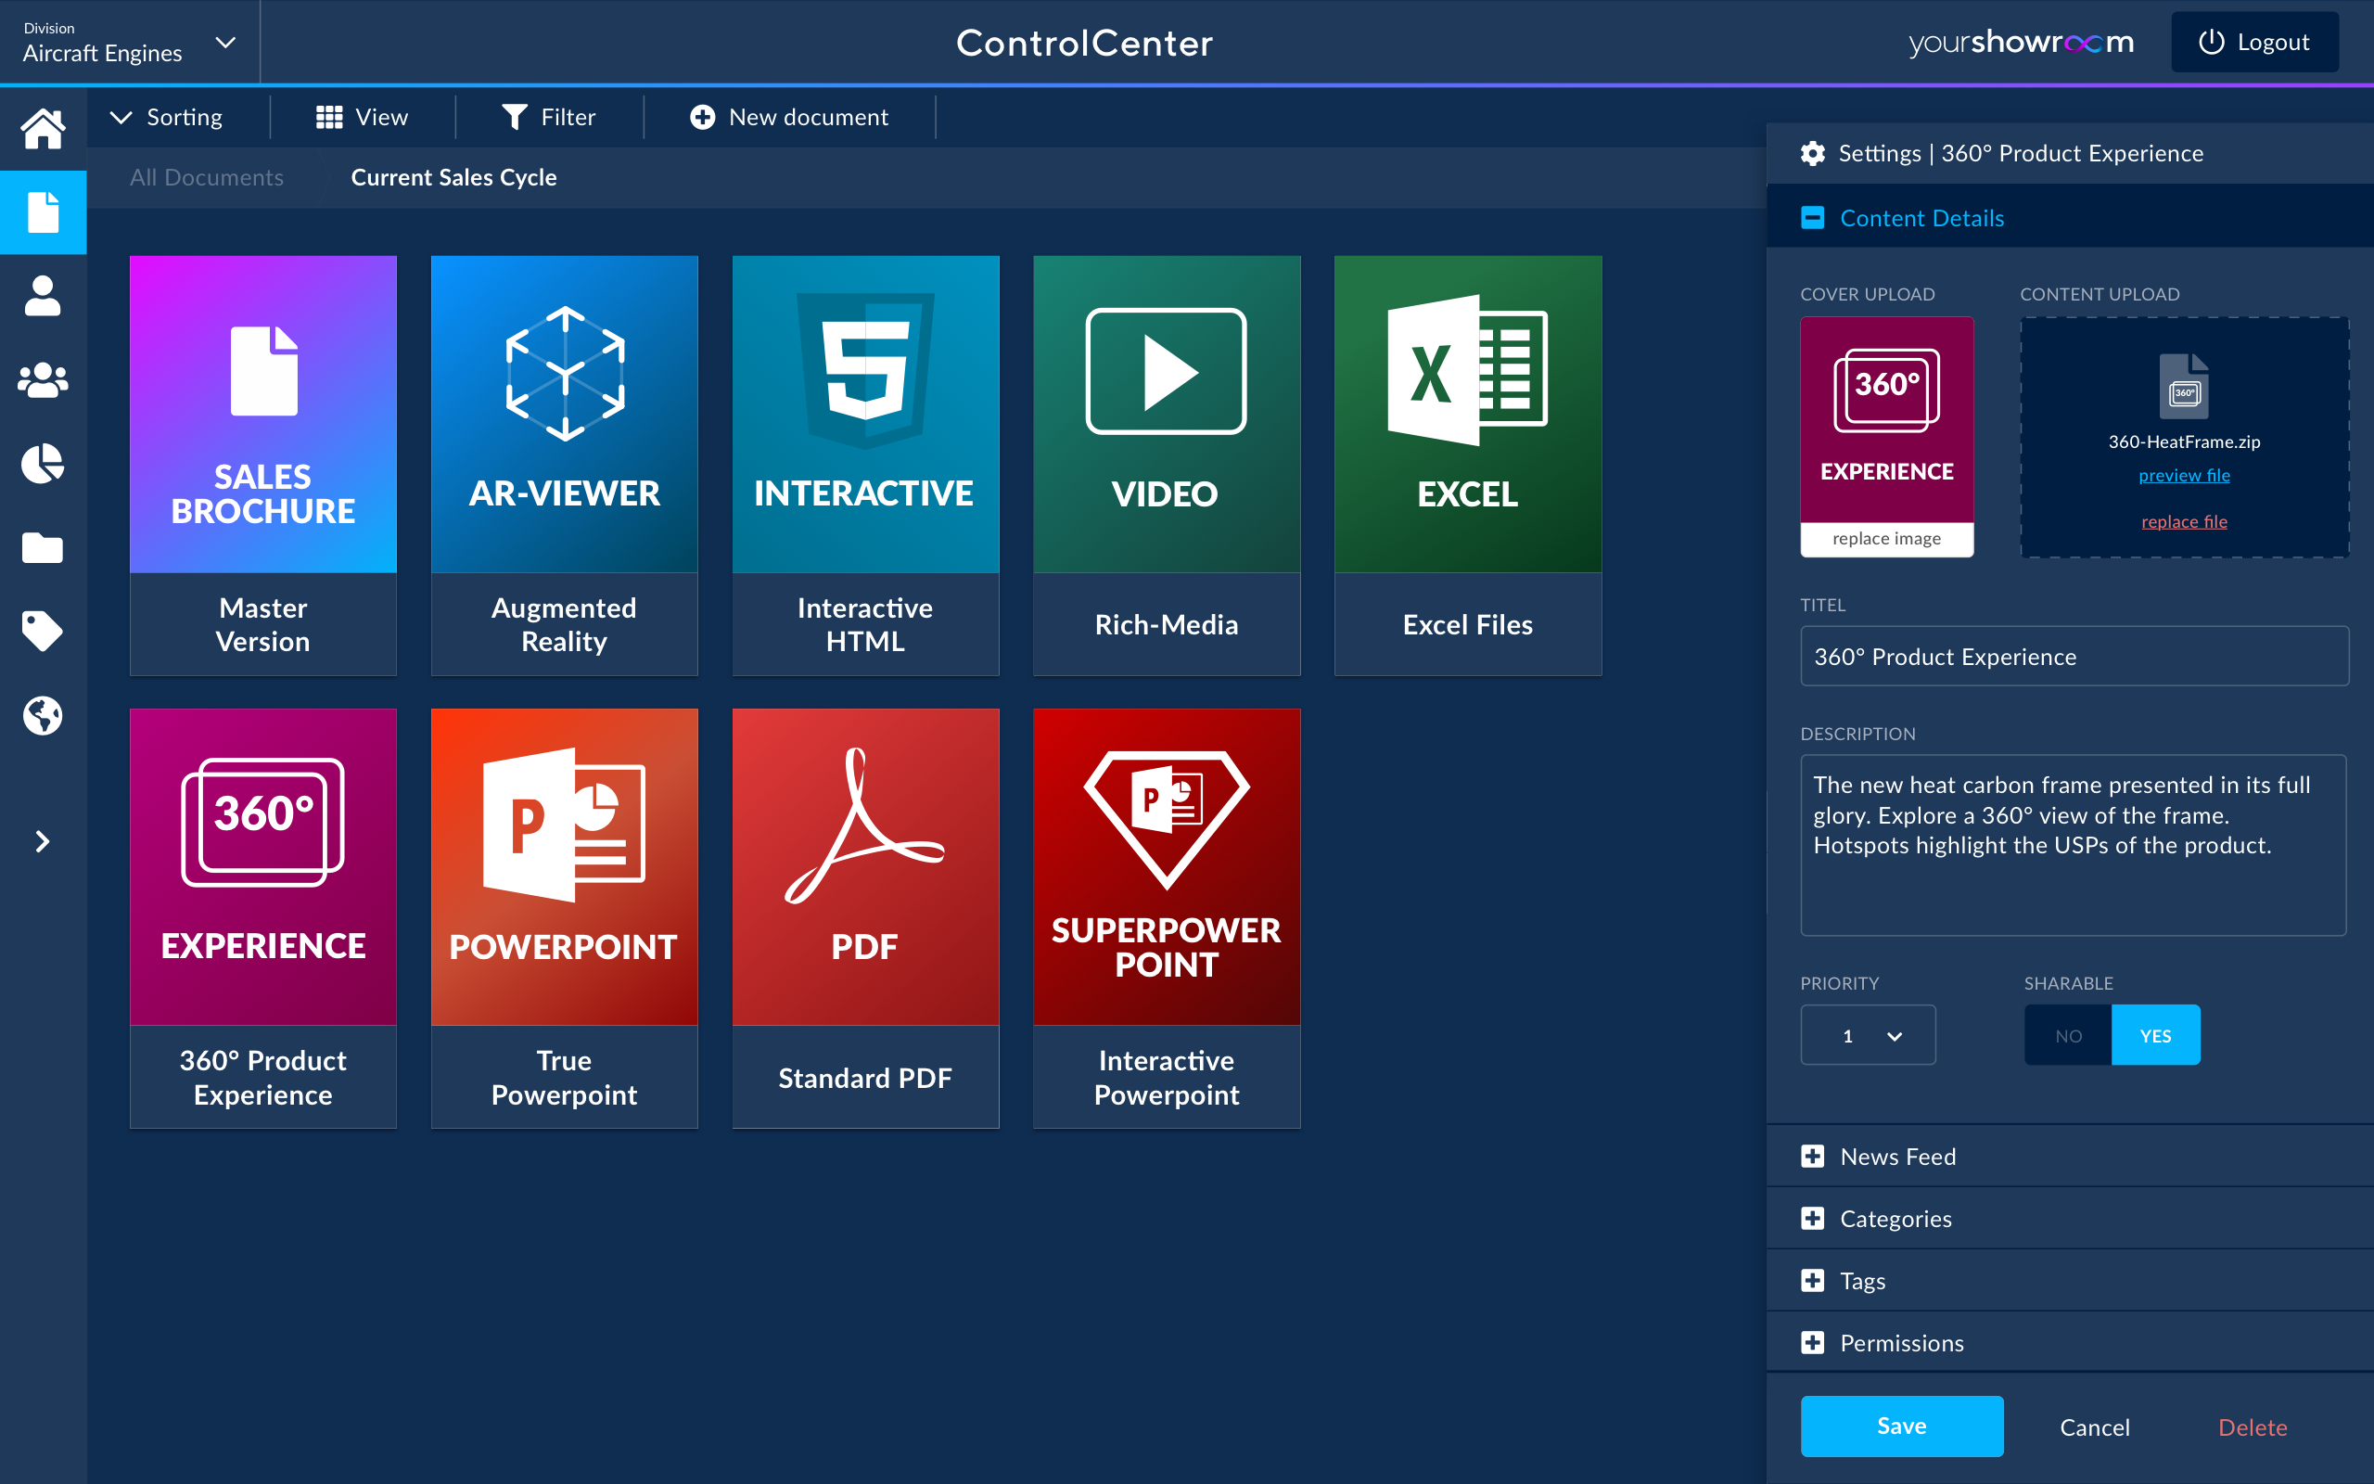Image resolution: width=2374 pixels, height=1484 pixels.
Task: Open the globe section in the sidebar
Action: (44, 716)
